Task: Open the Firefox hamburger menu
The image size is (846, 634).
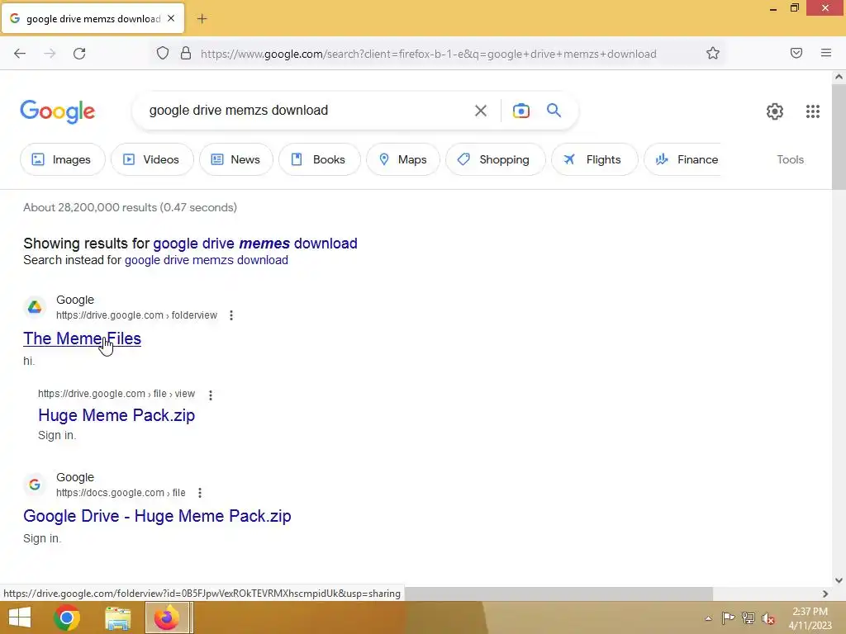Action: click(826, 53)
